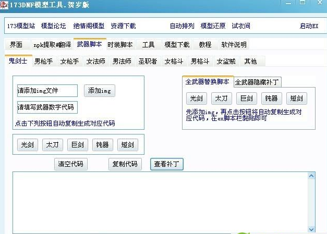
Task: Click the 清空代码 button
Action: click(x=71, y=164)
